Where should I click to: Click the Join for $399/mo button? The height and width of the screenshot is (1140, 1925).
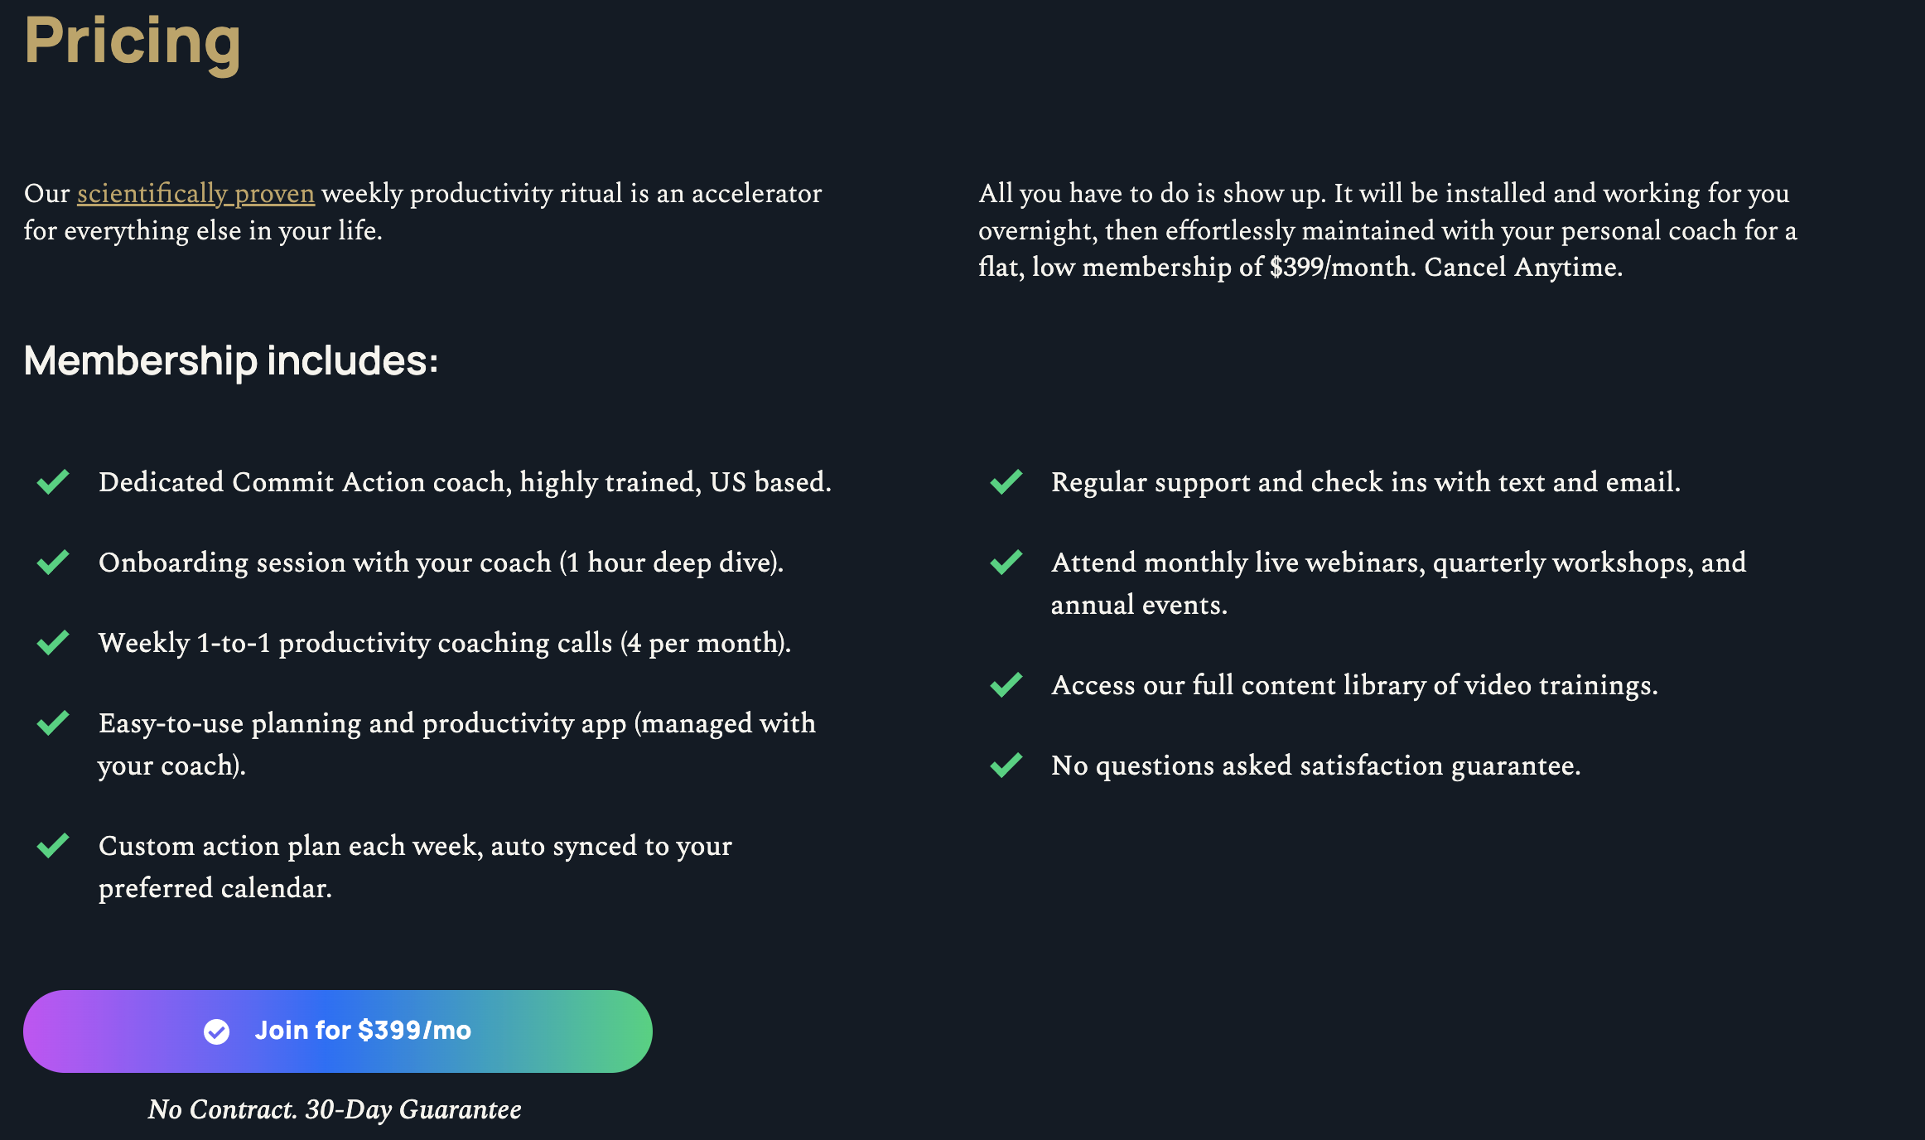coord(338,1031)
